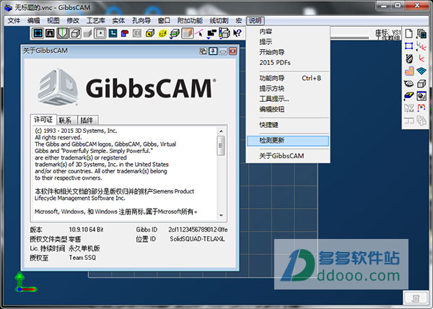Open the 线切割 menu
Screen dimensions: 433x309
(x=219, y=21)
